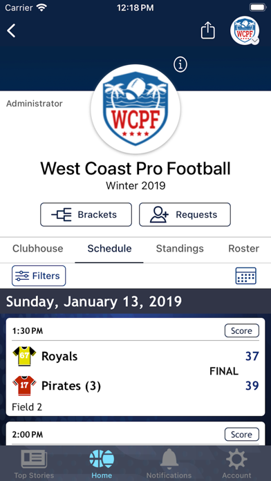Open Brackets

point(86,214)
